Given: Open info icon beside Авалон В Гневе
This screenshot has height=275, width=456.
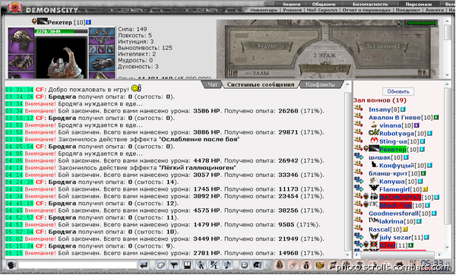Looking at the screenshot, I should (436, 118).
